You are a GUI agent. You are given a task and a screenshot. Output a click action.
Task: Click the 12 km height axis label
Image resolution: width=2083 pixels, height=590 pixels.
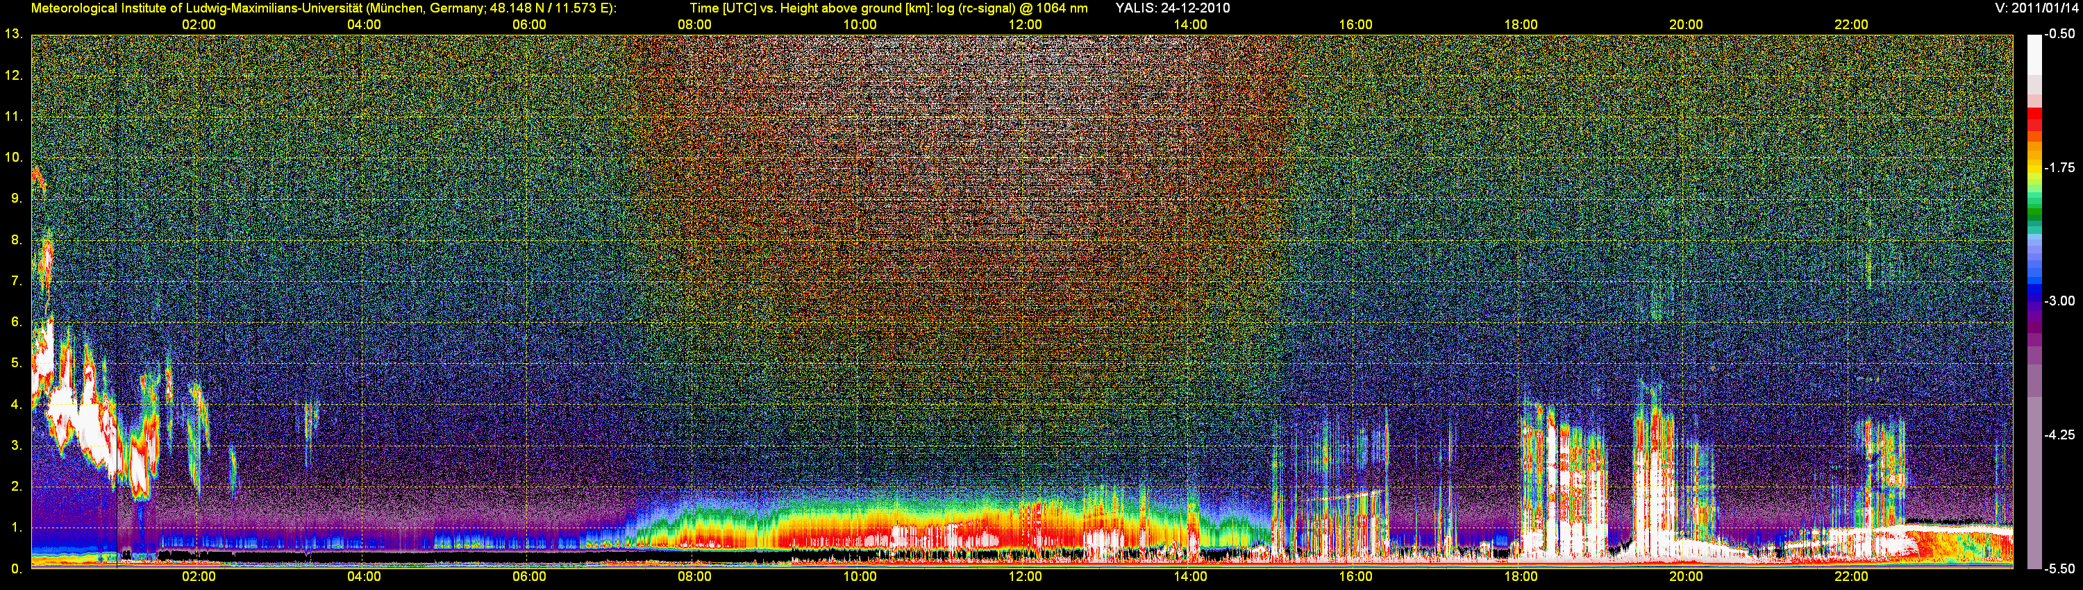point(13,75)
